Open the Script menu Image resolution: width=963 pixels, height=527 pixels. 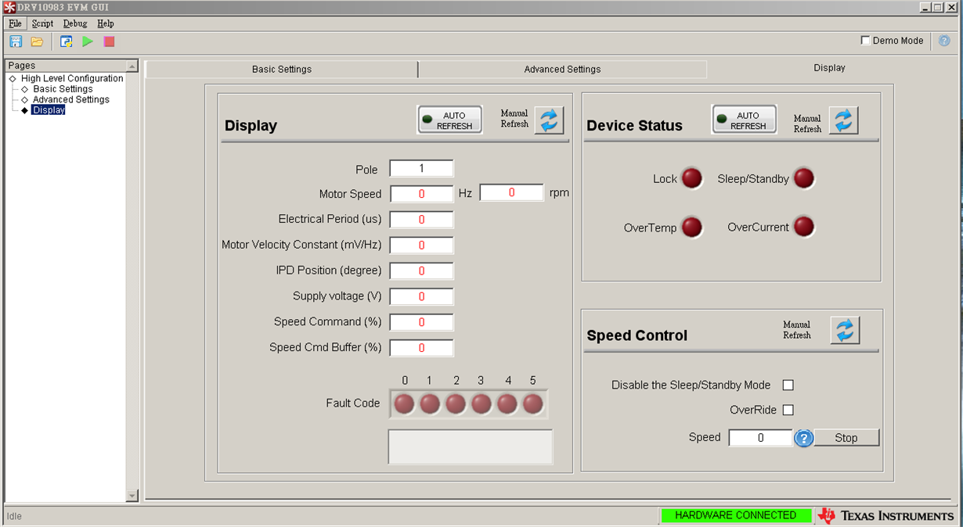(42, 23)
